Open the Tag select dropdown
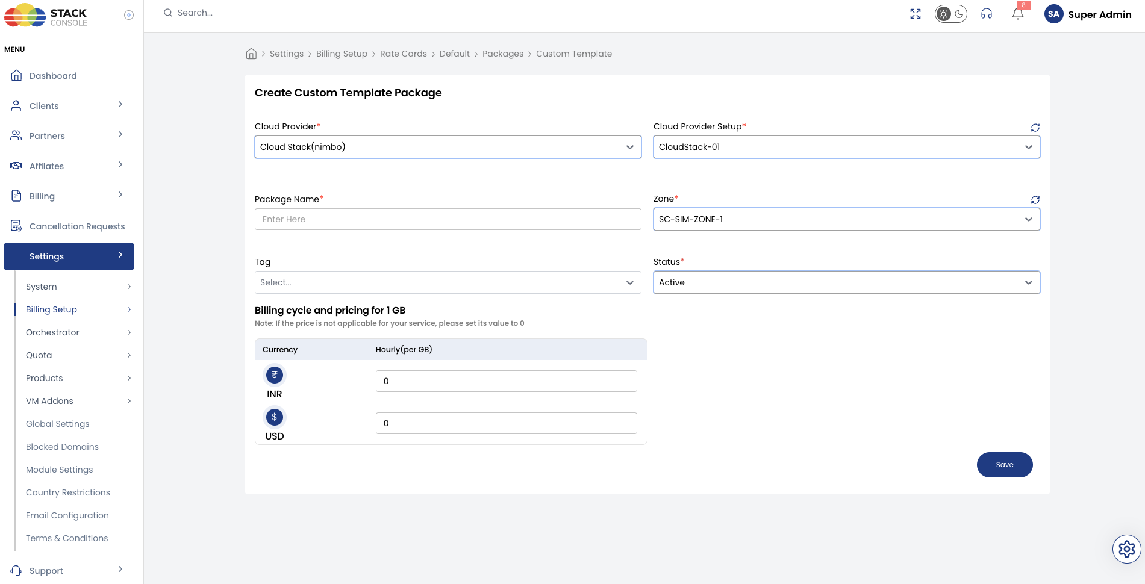This screenshot has width=1145, height=584. [x=448, y=282]
